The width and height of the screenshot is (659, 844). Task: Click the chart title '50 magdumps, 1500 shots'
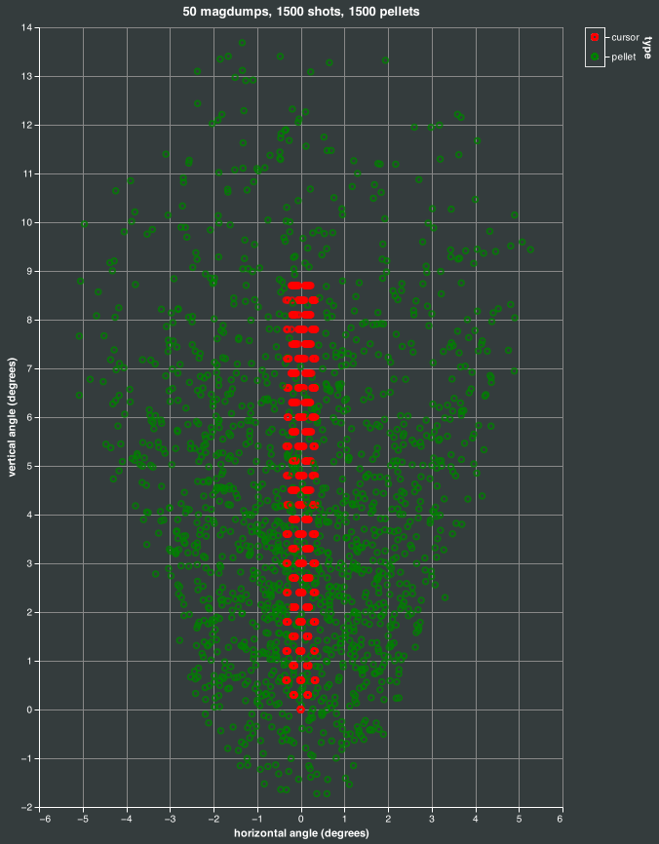[261, 12]
